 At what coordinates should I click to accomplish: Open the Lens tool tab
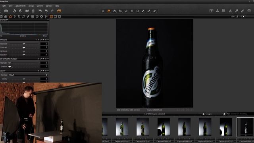click(x=15, y=17)
